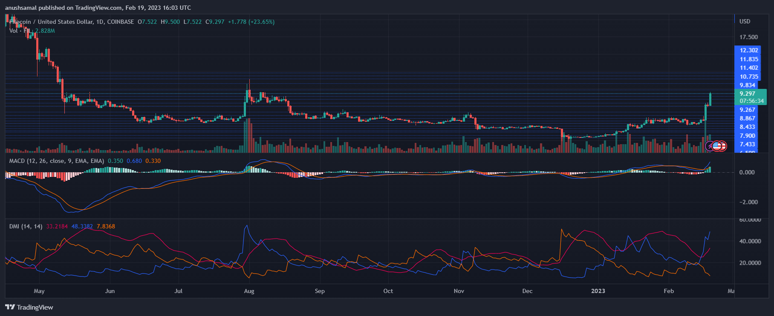Open the USD currency selector on price axis
The height and width of the screenshot is (316, 774).
(x=745, y=21)
